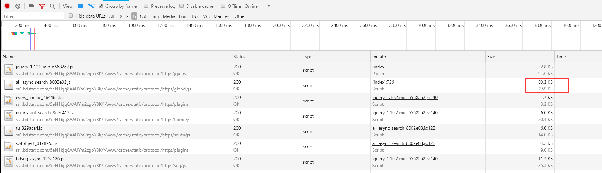The height and width of the screenshot is (173, 602).
Task: Toggle the filter funnel icon
Action: click(x=42, y=6)
